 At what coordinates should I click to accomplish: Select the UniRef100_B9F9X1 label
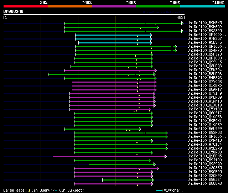coord(204,121)
